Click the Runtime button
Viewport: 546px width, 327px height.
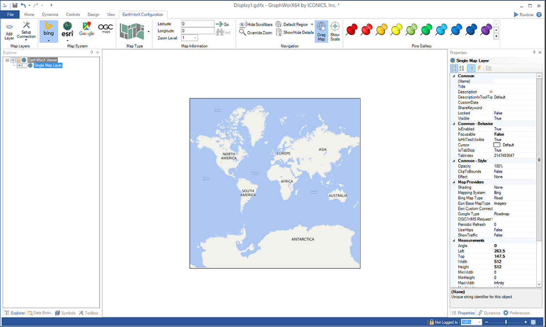[524, 15]
